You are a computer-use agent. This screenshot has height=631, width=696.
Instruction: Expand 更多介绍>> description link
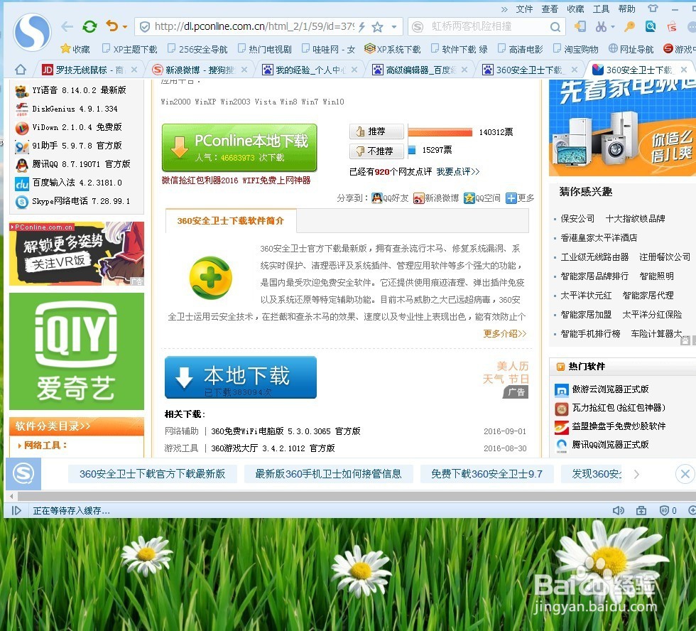(505, 333)
